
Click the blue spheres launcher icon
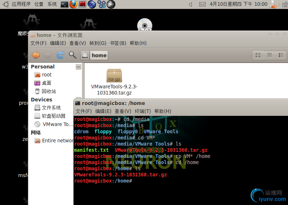pyautogui.click(x=102, y=4)
